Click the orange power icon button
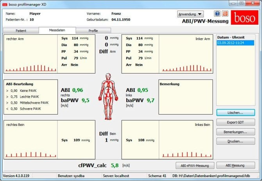Viewport: 262px width, 181px height. coord(225,14)
